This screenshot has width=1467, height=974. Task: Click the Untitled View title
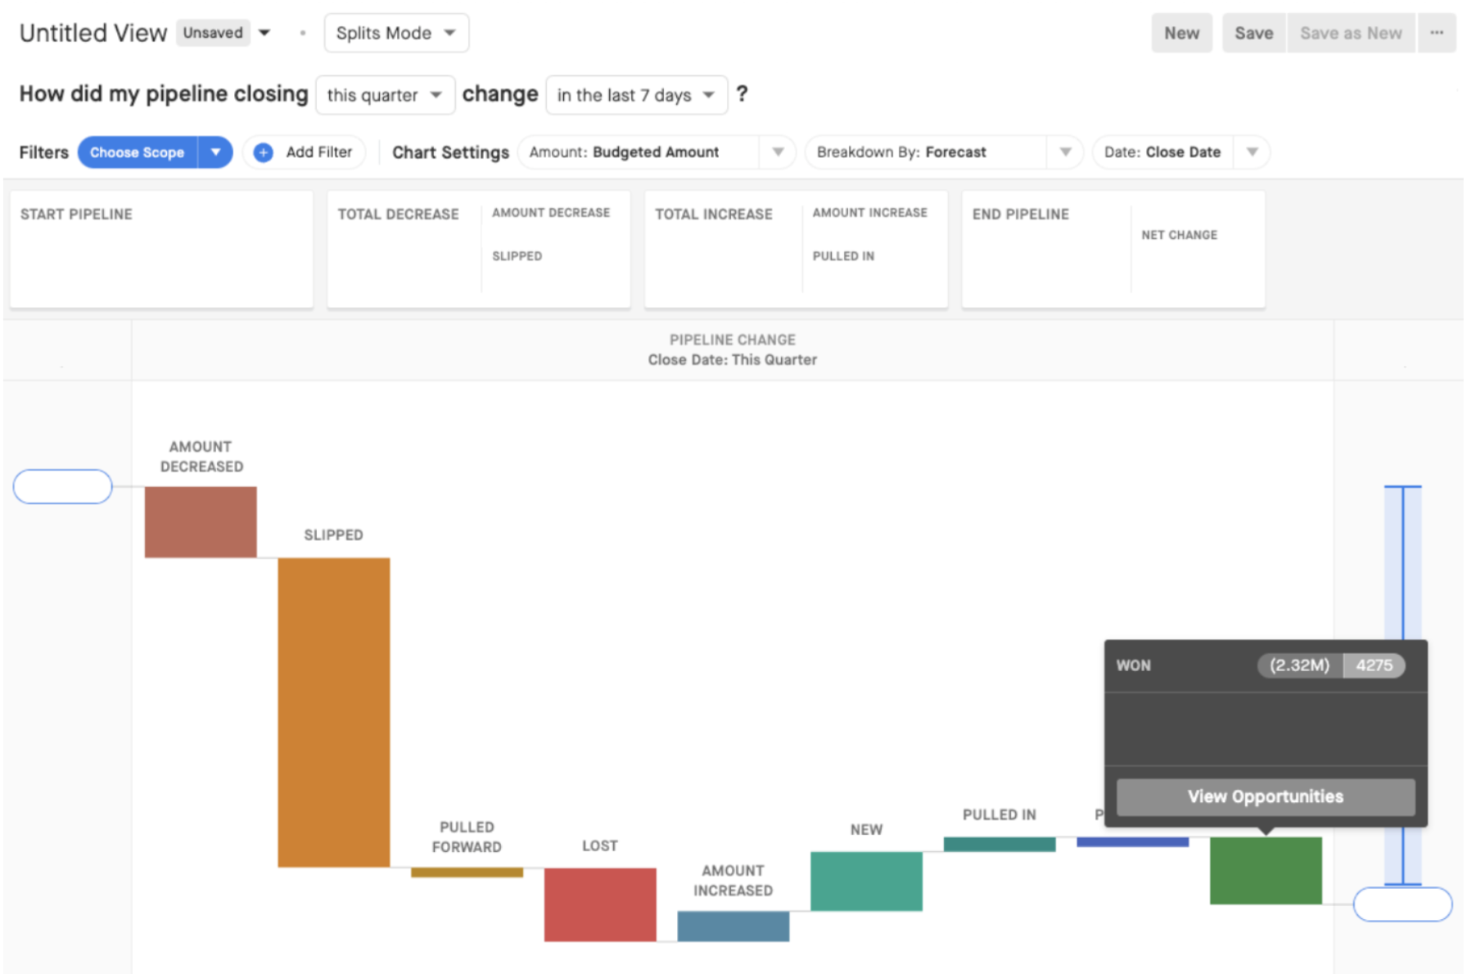coord(93,33)
